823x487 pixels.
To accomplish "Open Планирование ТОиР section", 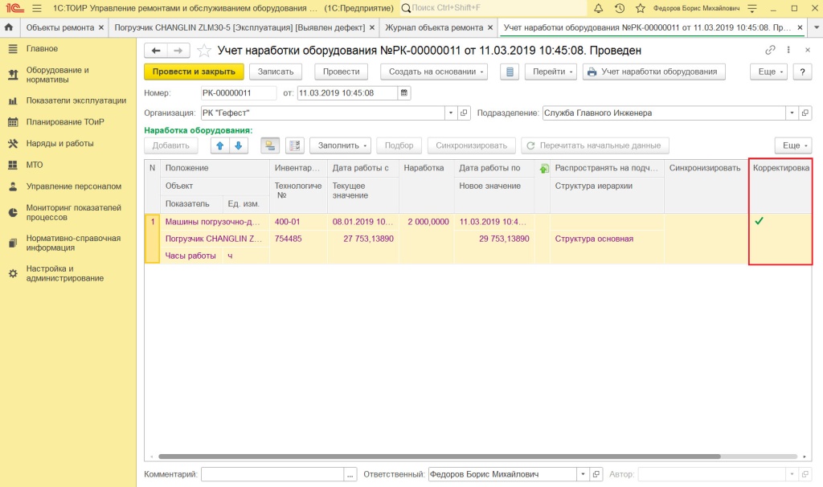I will [x=66, y=122].
